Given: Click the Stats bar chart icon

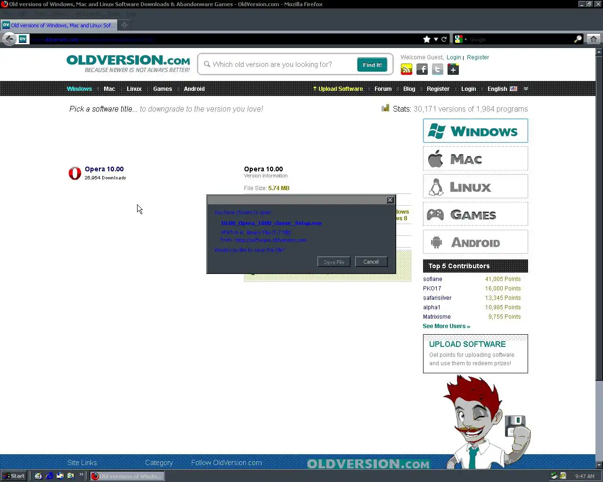Looking at the screenshot, I should (385, 108).
